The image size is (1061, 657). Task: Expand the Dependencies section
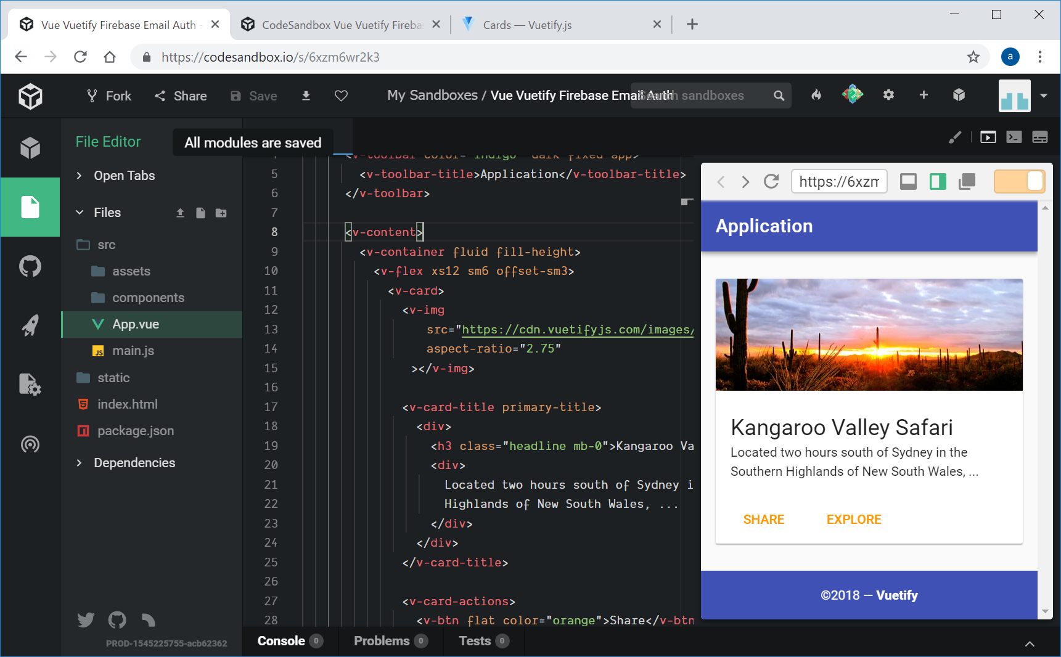click(134, 463)
